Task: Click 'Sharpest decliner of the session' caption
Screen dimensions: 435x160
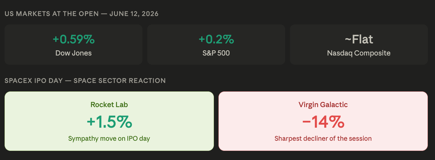Action: (x=323, y=138)
